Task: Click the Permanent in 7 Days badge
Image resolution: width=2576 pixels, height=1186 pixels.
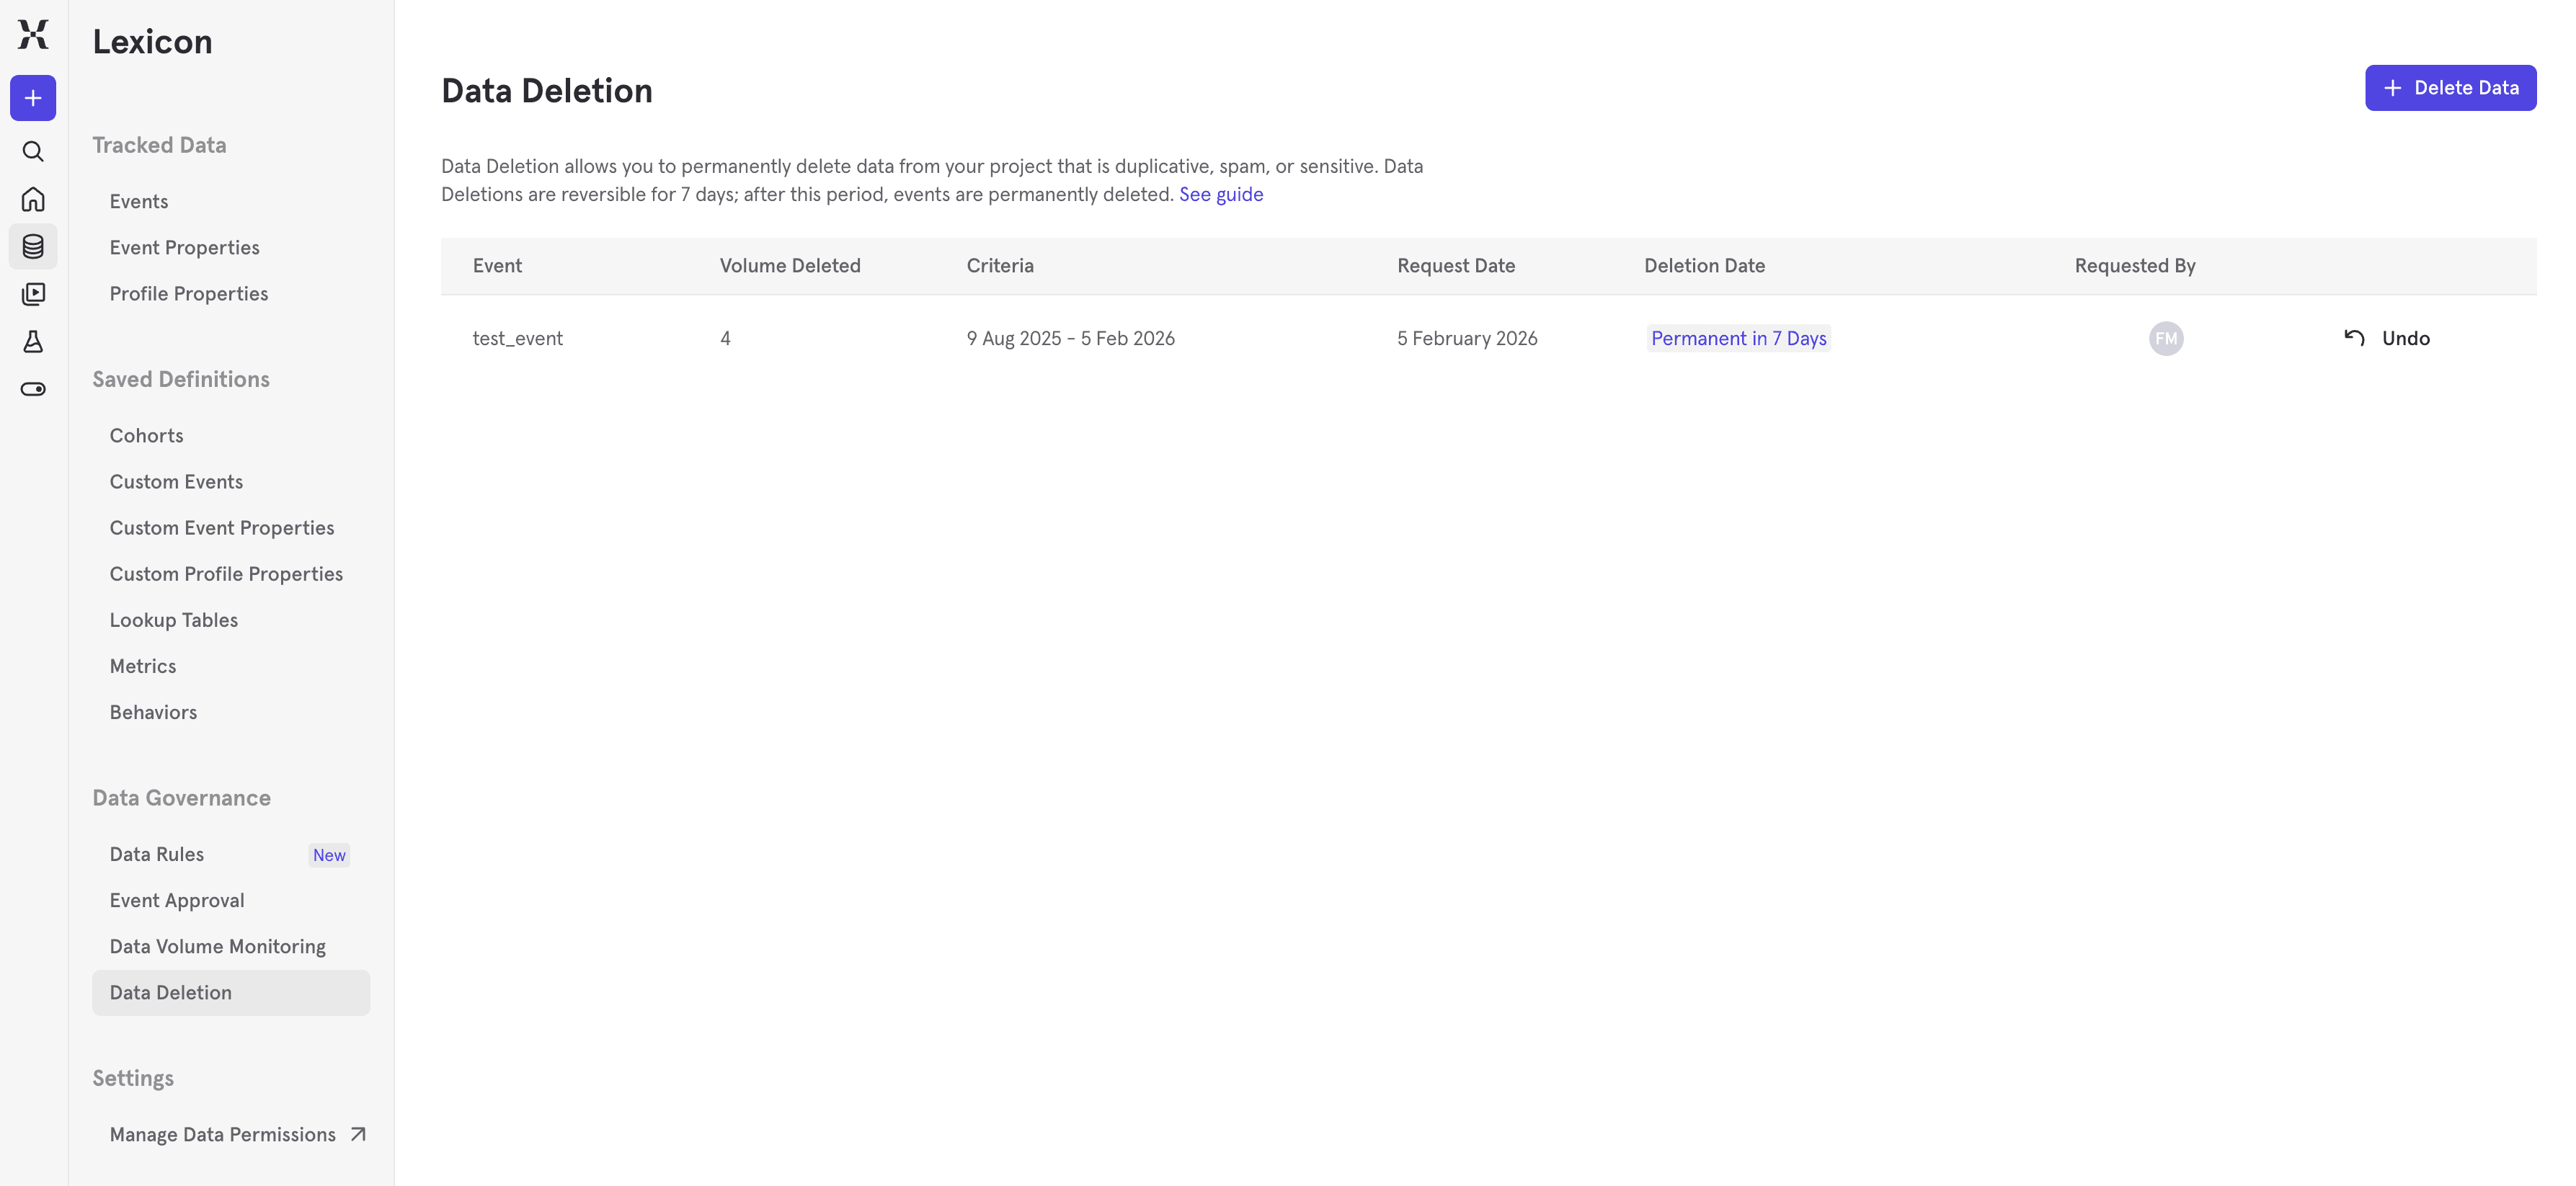Action: point(1738,338)
